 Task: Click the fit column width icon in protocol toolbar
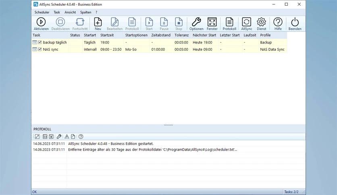[x=45, y=137]
